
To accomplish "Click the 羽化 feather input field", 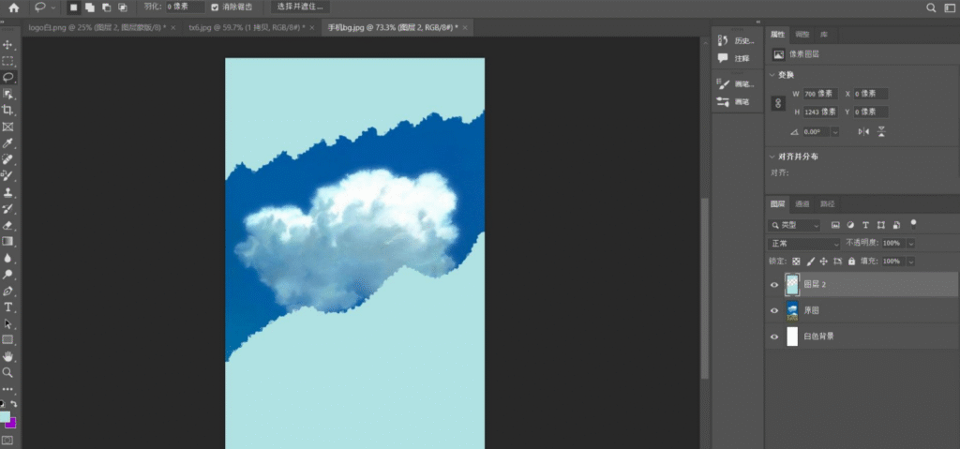I will (x=187, y=7).
